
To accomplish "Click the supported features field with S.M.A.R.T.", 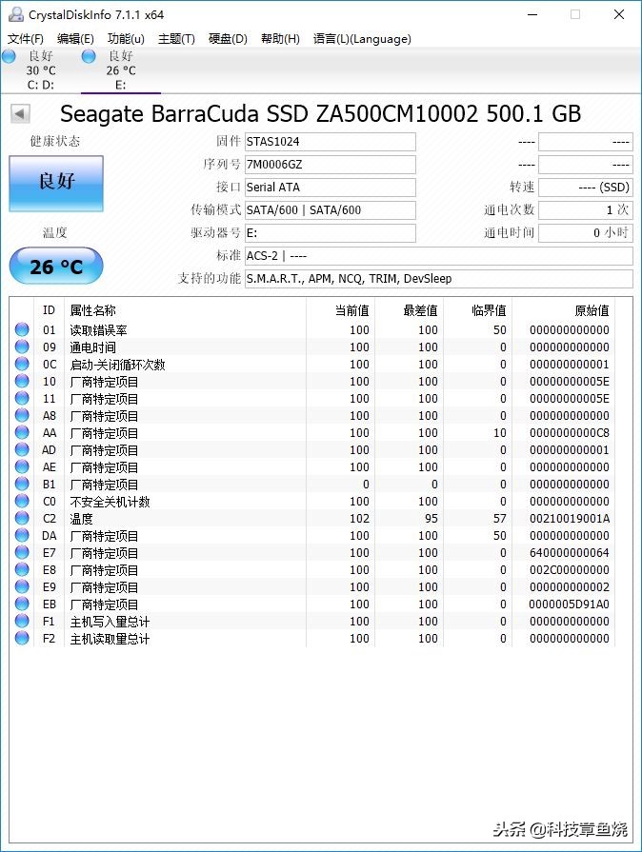I will tap(439, 279).
